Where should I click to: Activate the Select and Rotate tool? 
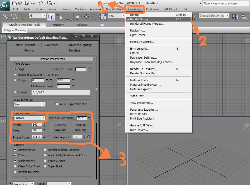coord(95,17)
